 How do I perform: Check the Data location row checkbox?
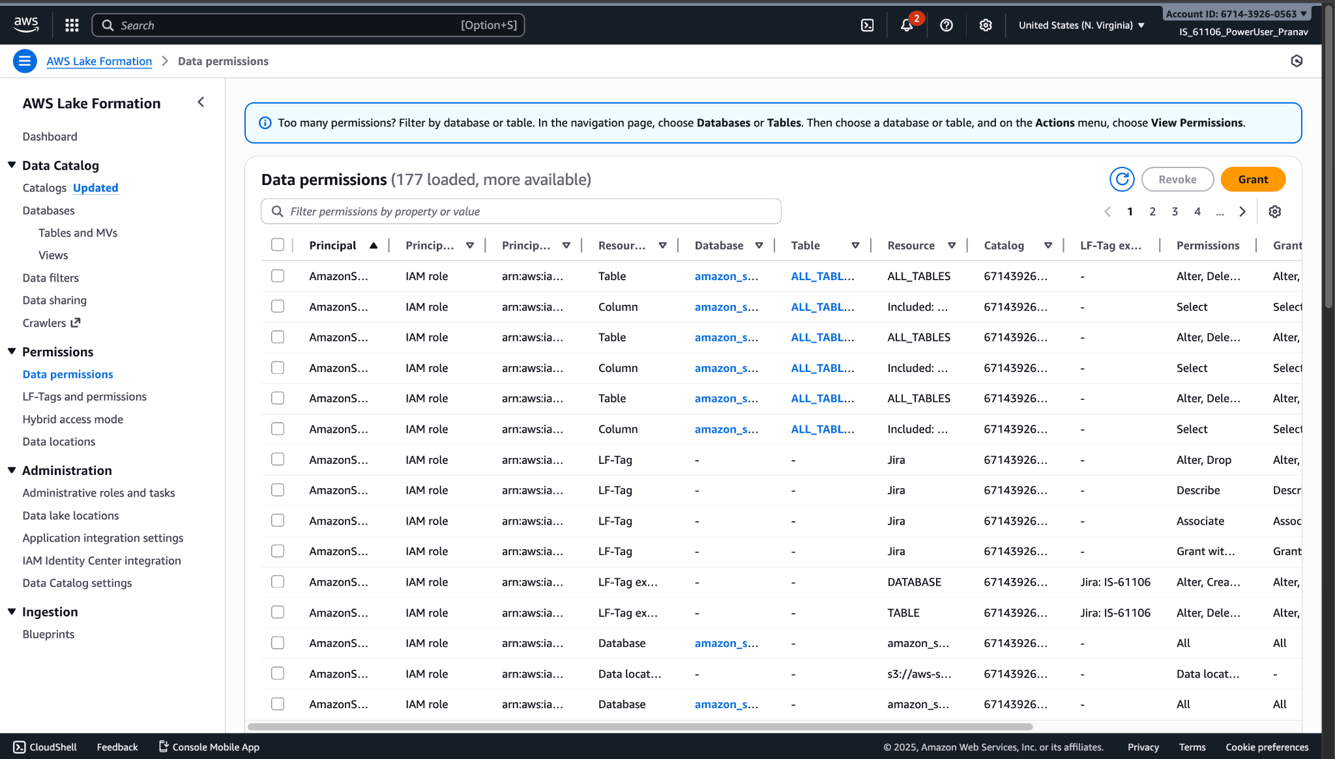tap(278, 674)
